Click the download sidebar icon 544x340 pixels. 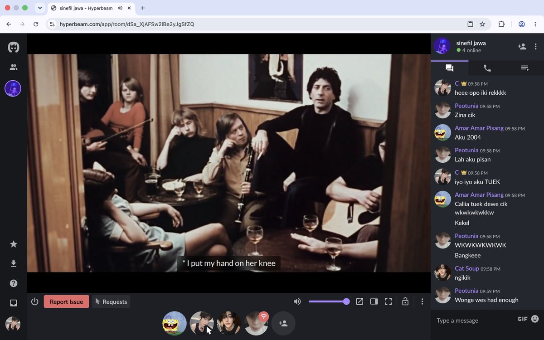click(x=14, y=263)
